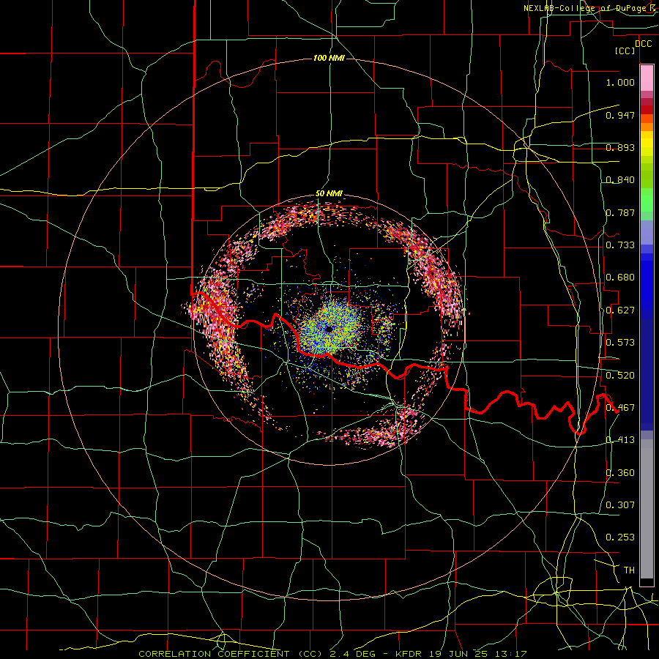Click the 50 NMI range ring label
The image size is (659, 659).
coord(329,194)
